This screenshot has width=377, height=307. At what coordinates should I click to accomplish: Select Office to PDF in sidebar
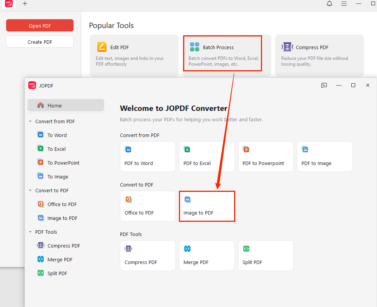pyautogui.click(x=62, y=204)
